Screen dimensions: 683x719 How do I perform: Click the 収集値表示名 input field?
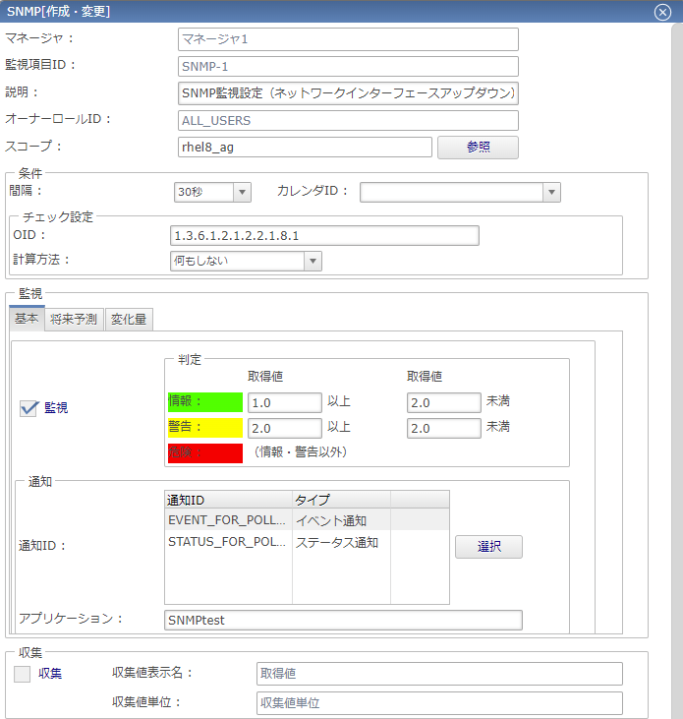click(x=439, y=673)
